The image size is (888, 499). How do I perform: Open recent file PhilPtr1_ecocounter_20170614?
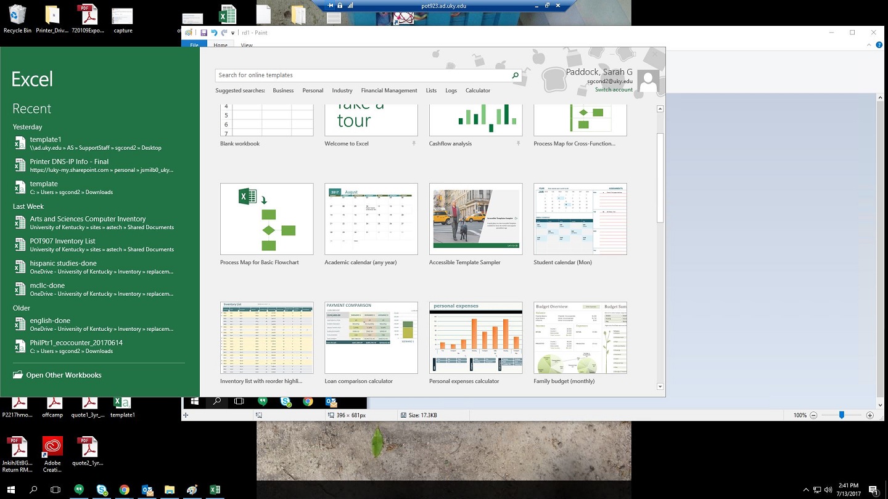click(x=99, y=347)
